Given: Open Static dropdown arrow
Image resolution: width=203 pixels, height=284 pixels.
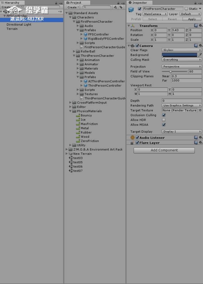Looking at the screenshot, I should 200,9.
